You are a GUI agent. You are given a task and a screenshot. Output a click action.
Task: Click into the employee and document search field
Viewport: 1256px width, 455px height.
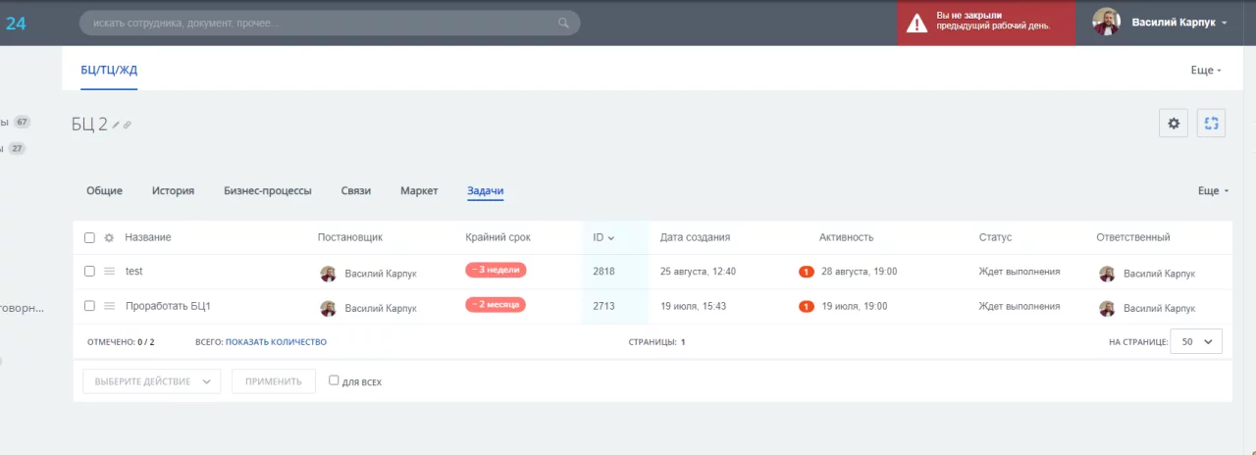point(314,23)
